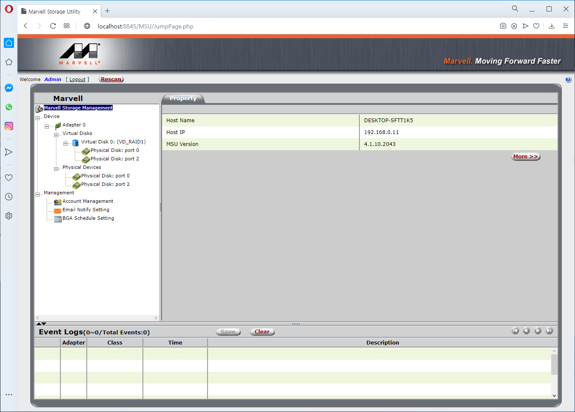Click the address bar heart bookmark icon
This screenshot has height=412, width=575.
(x=536, y=26)
